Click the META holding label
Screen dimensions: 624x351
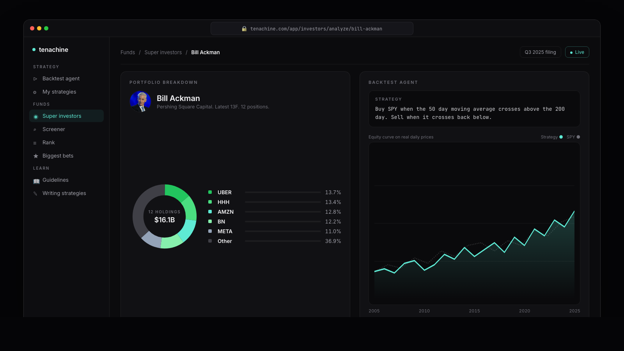tap(225, 231)
